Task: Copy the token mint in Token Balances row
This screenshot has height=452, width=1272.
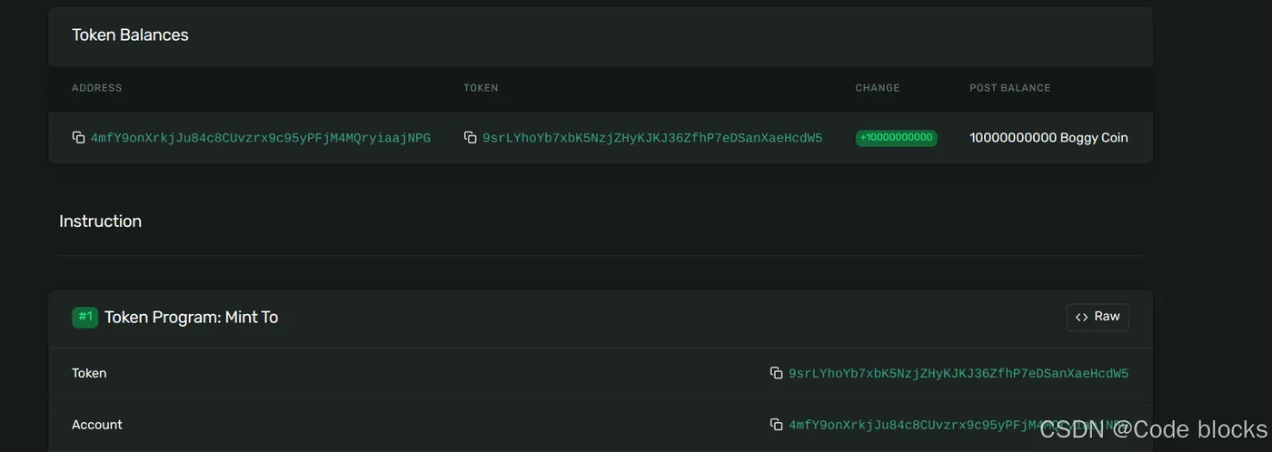Action: point(470,138)
